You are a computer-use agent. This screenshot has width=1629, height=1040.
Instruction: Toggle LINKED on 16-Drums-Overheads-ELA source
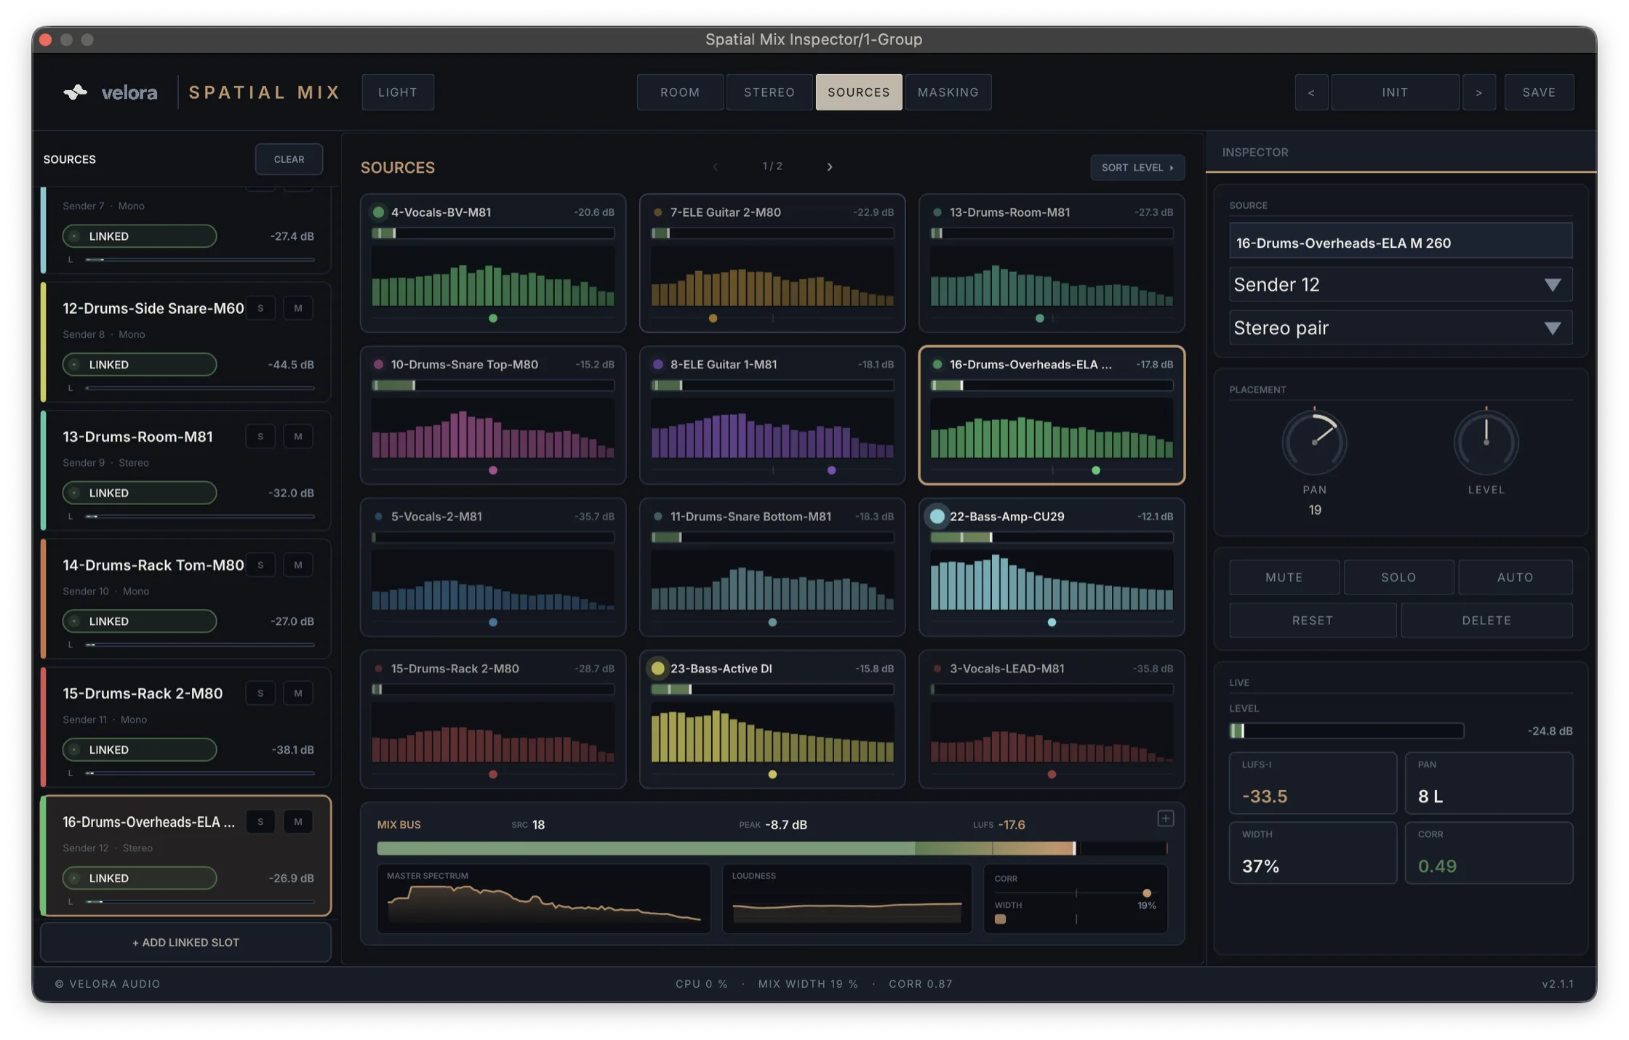(x=140, y=877)
